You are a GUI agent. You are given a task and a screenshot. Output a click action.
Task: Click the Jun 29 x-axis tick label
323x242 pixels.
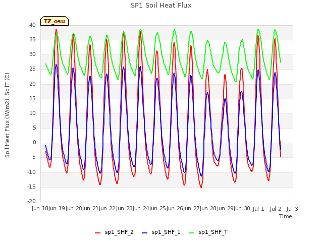click(x=227, y=209)
